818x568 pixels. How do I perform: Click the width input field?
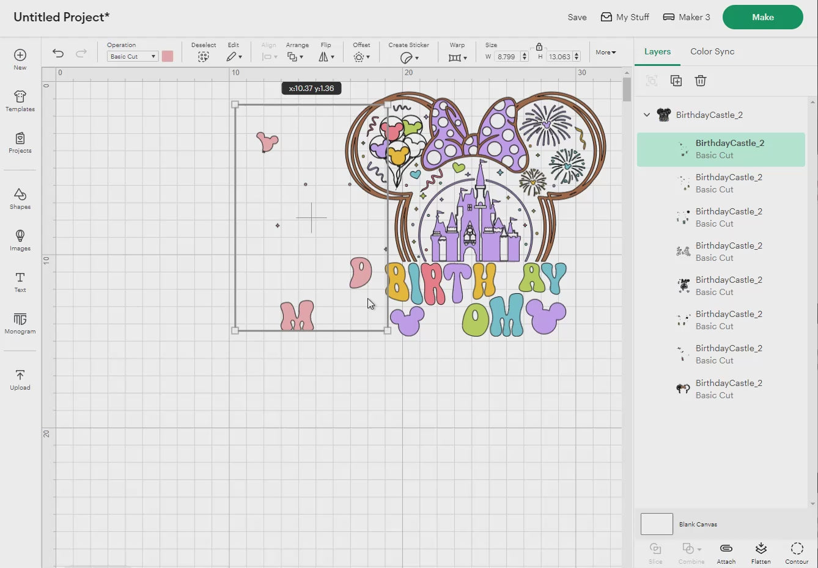coord(507,57)
